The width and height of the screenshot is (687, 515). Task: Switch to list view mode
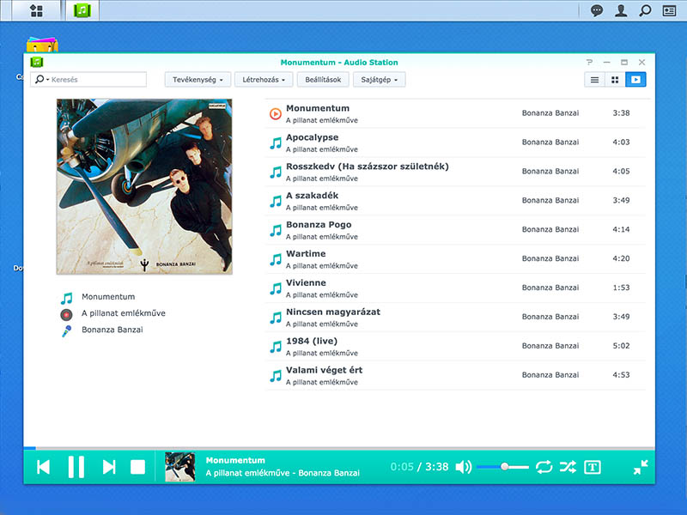tap(594, 79)
